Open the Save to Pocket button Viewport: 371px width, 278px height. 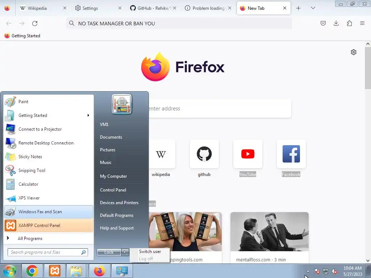coord(323,23)
